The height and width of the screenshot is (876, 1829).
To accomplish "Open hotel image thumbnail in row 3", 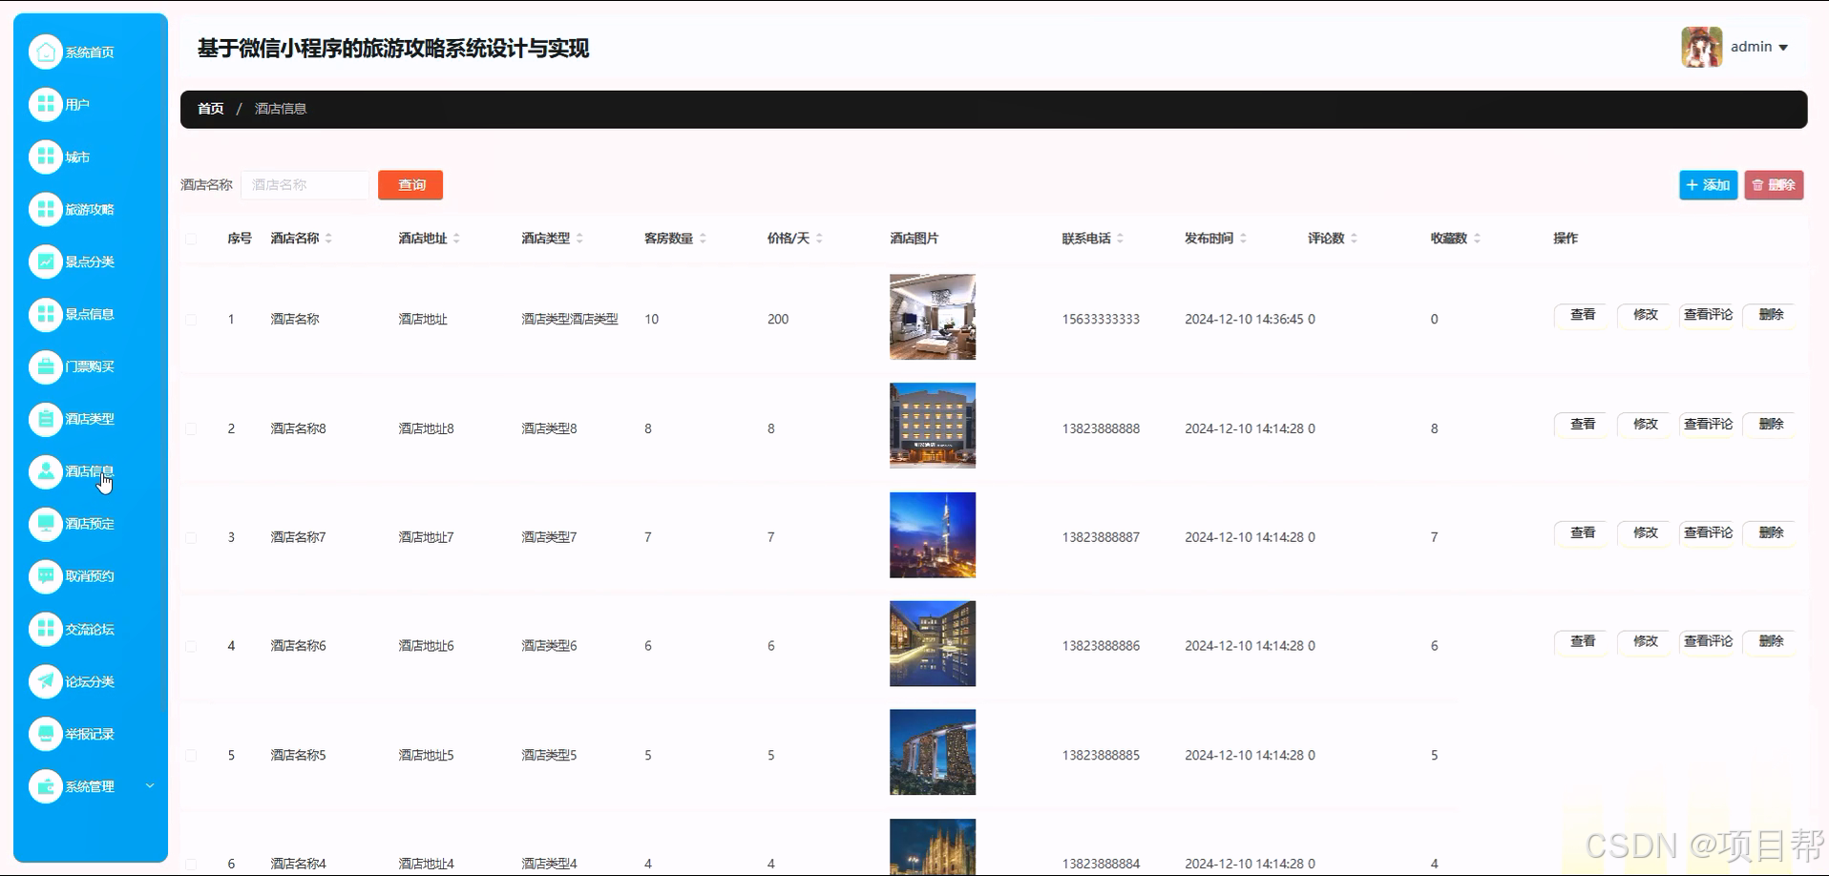I will click(x=933, y=534).
